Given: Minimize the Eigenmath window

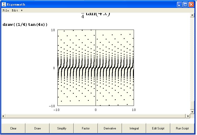Looking at the screenshot, I should coord(179,5).
